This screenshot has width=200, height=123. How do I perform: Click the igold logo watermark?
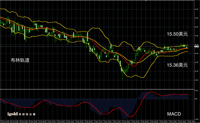point(12,114)
